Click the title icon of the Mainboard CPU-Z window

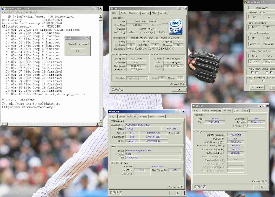tap(110, 112)
